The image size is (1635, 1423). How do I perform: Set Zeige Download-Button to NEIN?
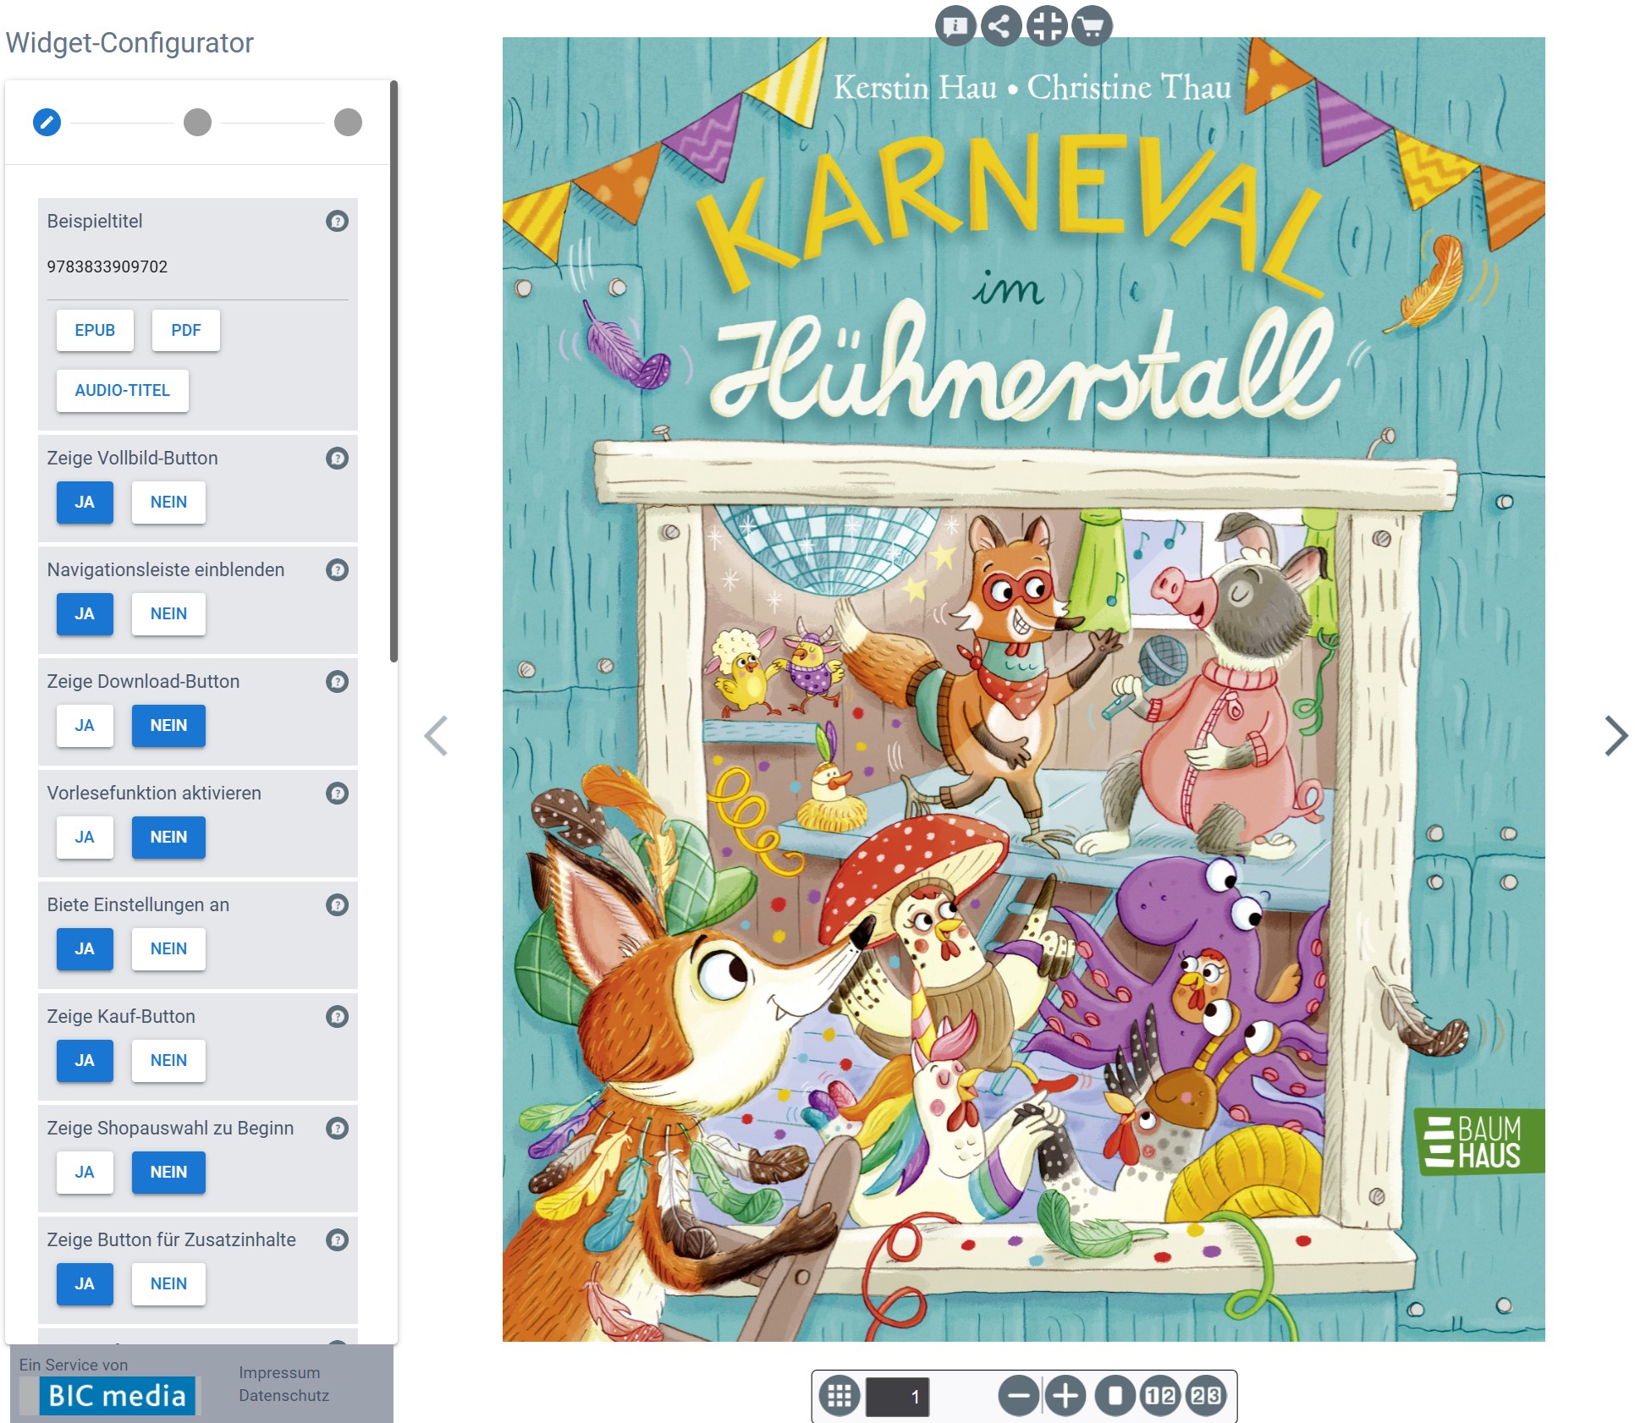(168, 725)
